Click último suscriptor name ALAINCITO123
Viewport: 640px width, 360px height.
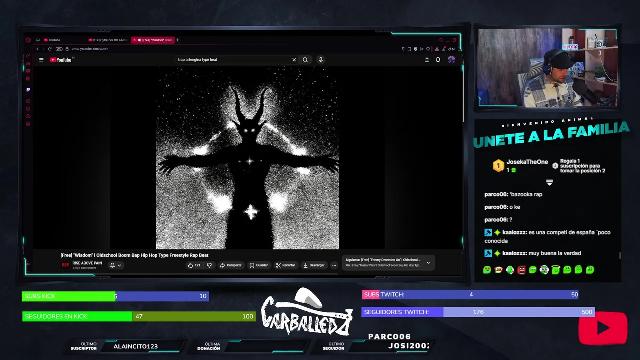135,346
